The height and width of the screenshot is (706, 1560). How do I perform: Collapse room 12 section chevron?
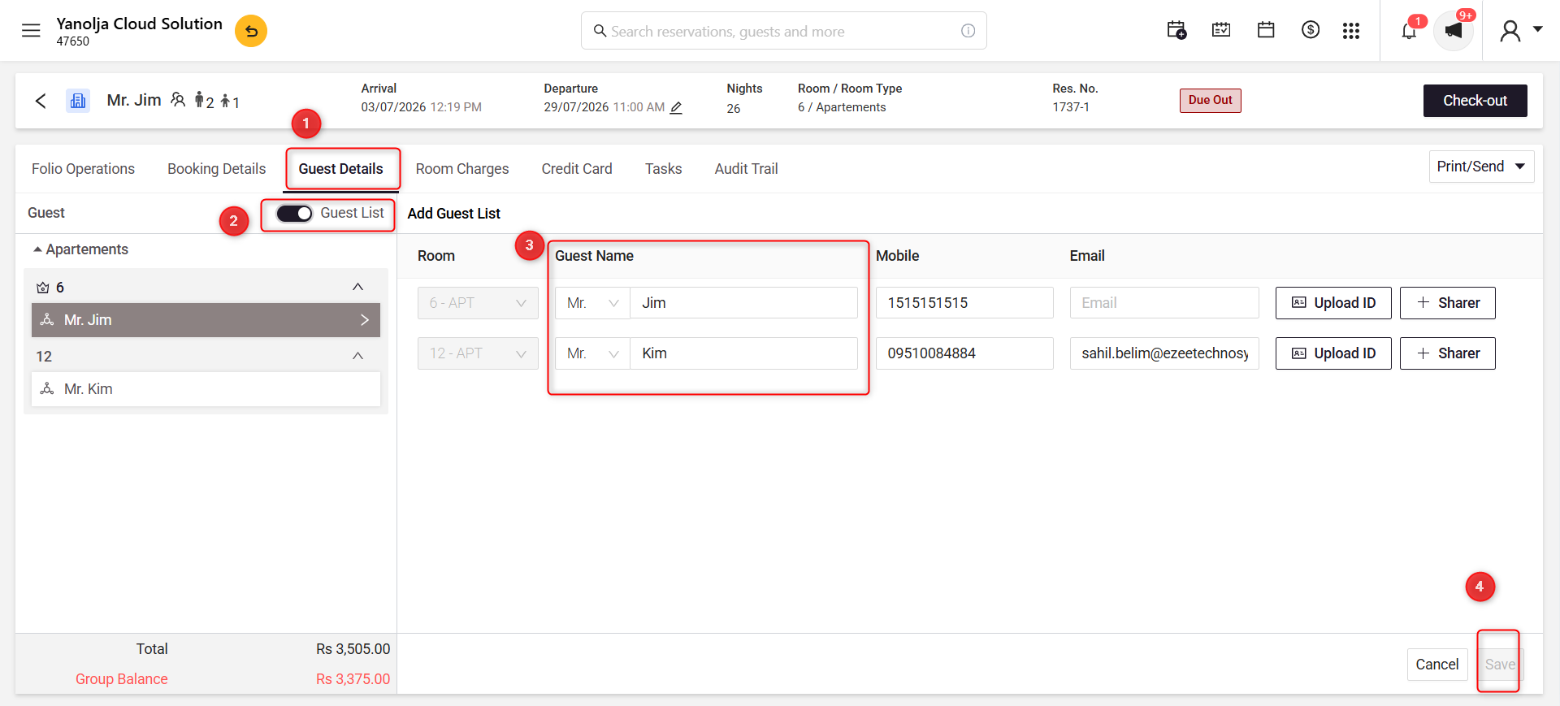tap(357, 356)
